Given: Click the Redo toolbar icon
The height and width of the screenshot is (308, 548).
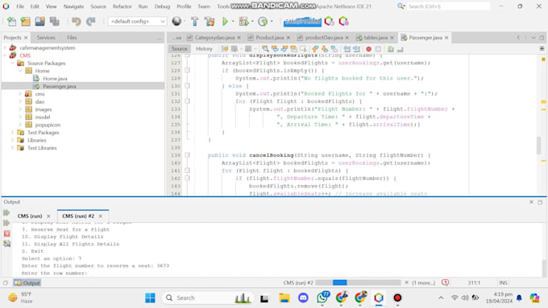Looking at the screenshot, I should pyautogui.click(x=90, y=21).
